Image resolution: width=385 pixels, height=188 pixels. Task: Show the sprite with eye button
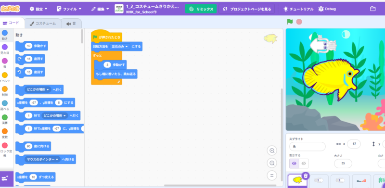pyautogui.click(x=294, y=163)
